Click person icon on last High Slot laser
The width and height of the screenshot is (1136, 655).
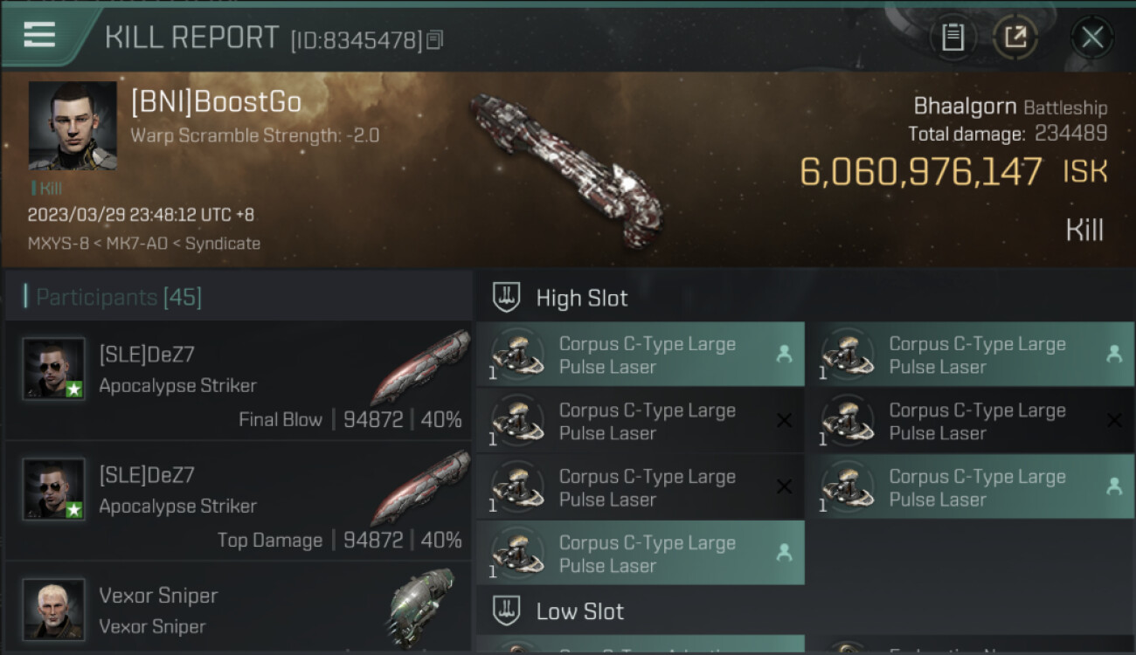coord(784,553)
